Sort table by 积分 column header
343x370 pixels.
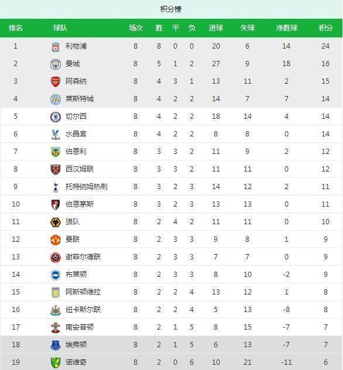tap(325, 28)
